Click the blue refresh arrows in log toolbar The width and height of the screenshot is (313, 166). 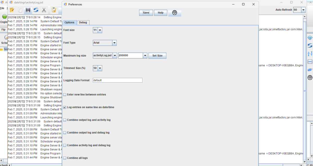[36, 10]
